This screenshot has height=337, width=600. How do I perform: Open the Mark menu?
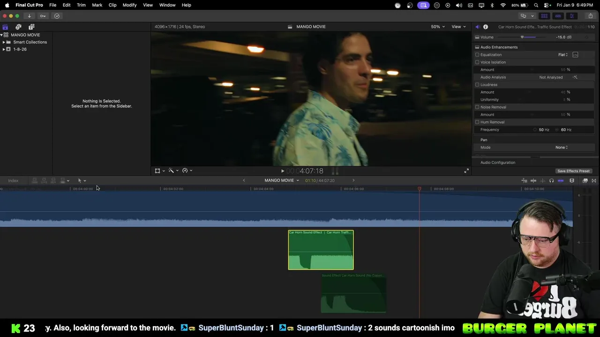pos(97,5)
